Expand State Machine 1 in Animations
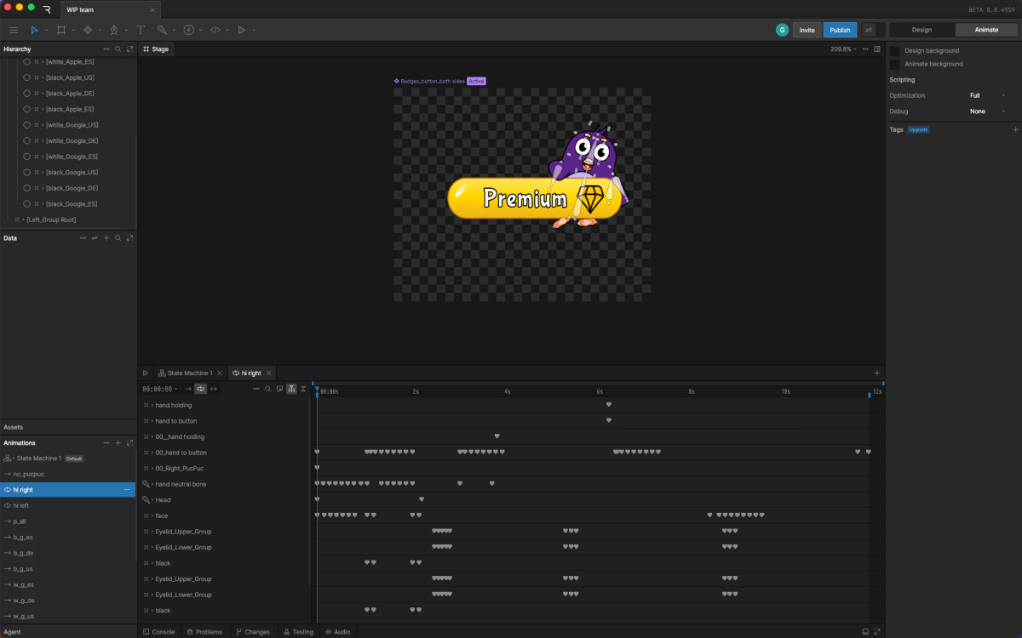The image size is (1022, 638). [x=14, y=459]
